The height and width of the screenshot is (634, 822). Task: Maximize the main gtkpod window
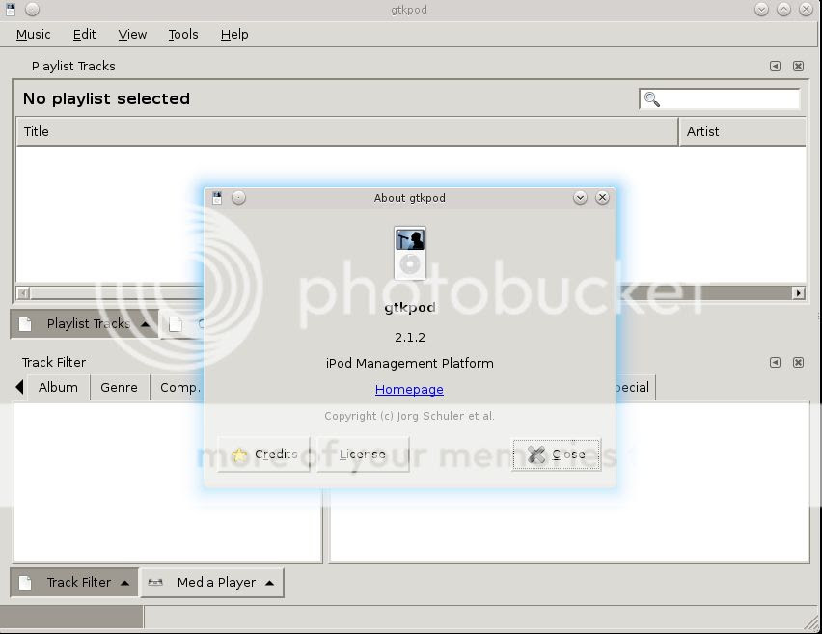[x=783, y=9]
